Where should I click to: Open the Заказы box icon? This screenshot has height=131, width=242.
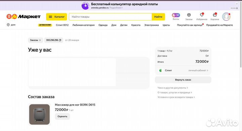tap(189, 15)
